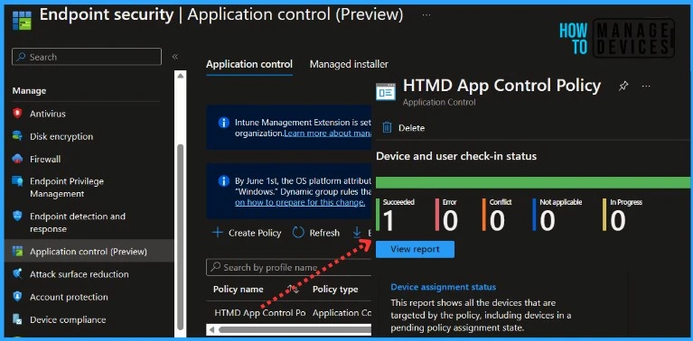This screenshot has width=693, height=341.
Task: Click the Policy type column header
Action: click(335, 290)
